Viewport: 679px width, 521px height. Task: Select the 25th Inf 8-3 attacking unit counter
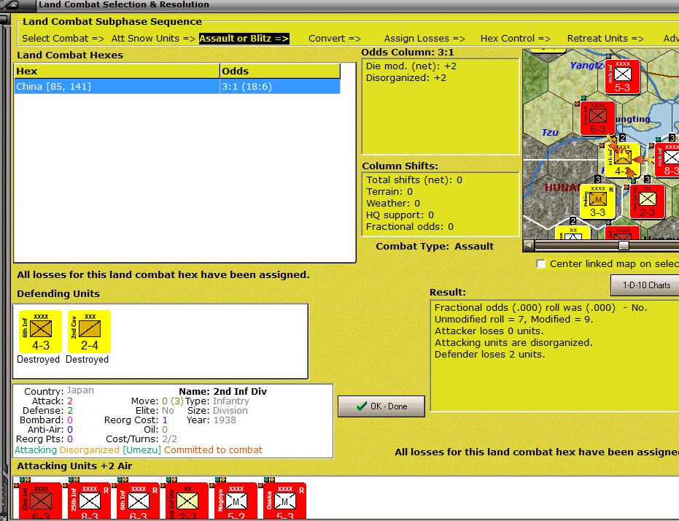click(x=90, y=501)
